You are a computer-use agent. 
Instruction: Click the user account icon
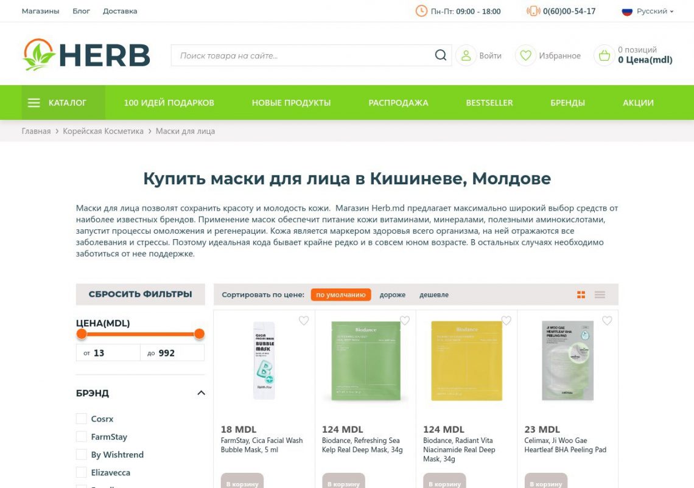pos(466,55)
